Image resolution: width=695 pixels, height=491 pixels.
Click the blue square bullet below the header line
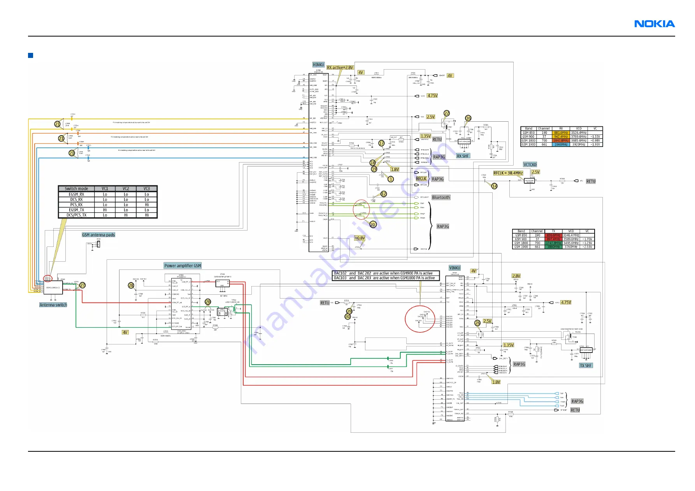tap(30, 55)
